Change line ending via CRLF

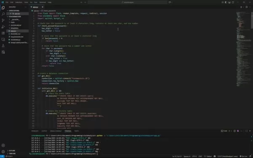(200, 156)
